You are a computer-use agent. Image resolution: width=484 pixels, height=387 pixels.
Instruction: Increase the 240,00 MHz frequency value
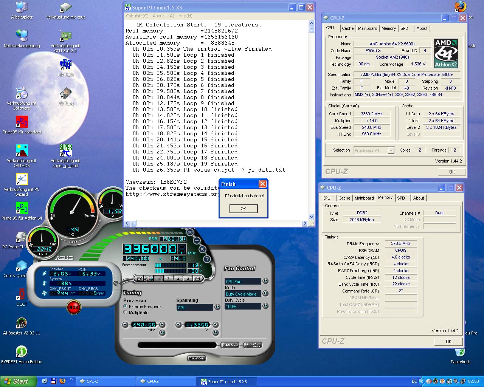[162, 325]
